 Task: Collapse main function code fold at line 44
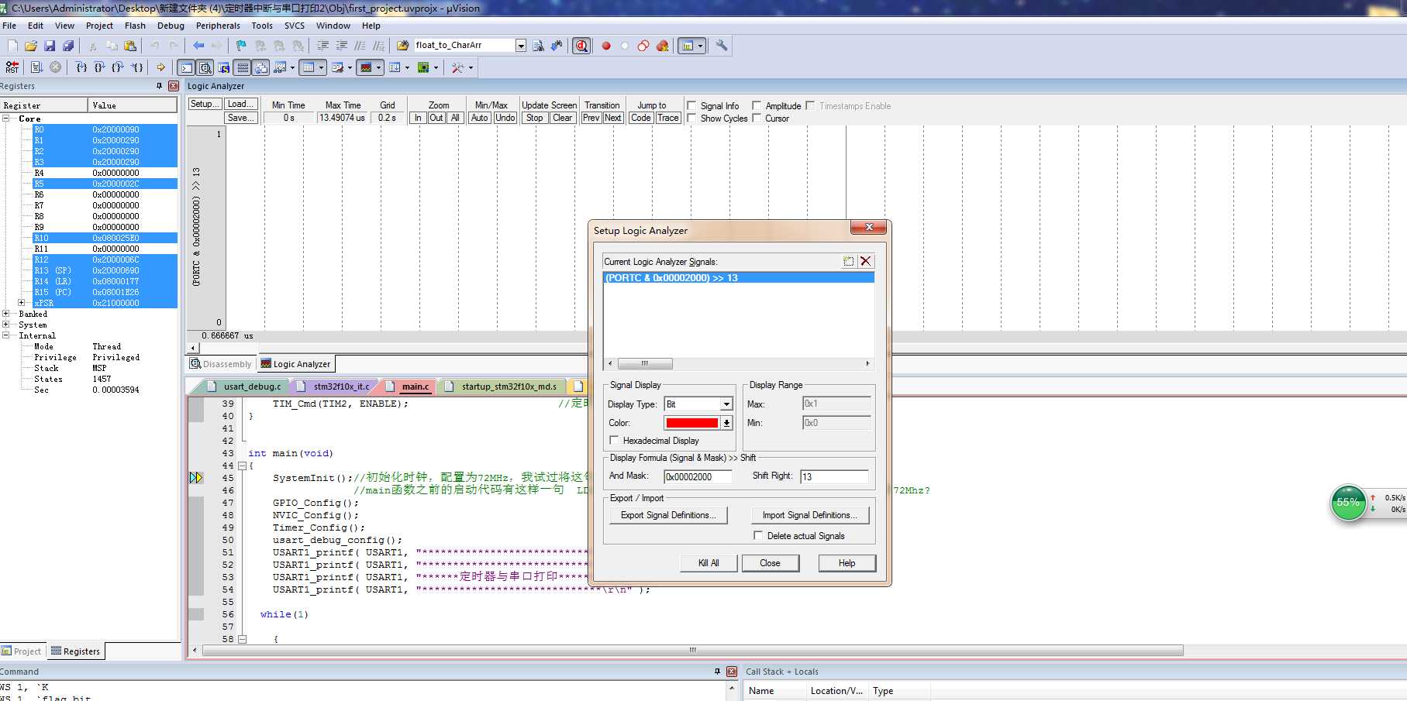click(x=242, y=466)
